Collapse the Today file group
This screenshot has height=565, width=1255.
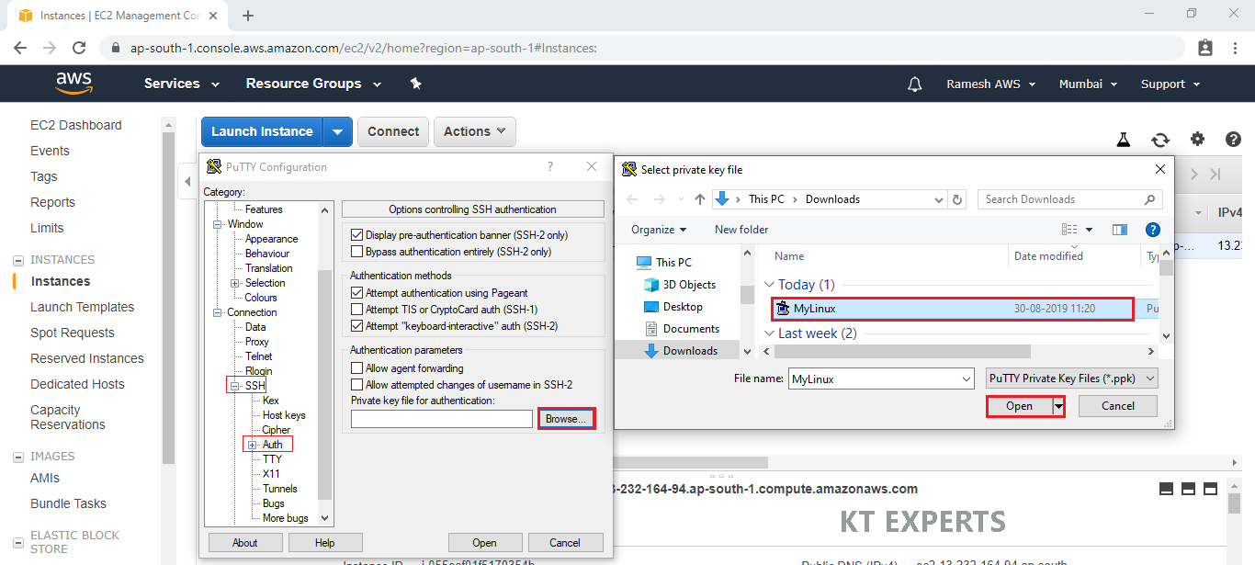(x=770, y=285)
